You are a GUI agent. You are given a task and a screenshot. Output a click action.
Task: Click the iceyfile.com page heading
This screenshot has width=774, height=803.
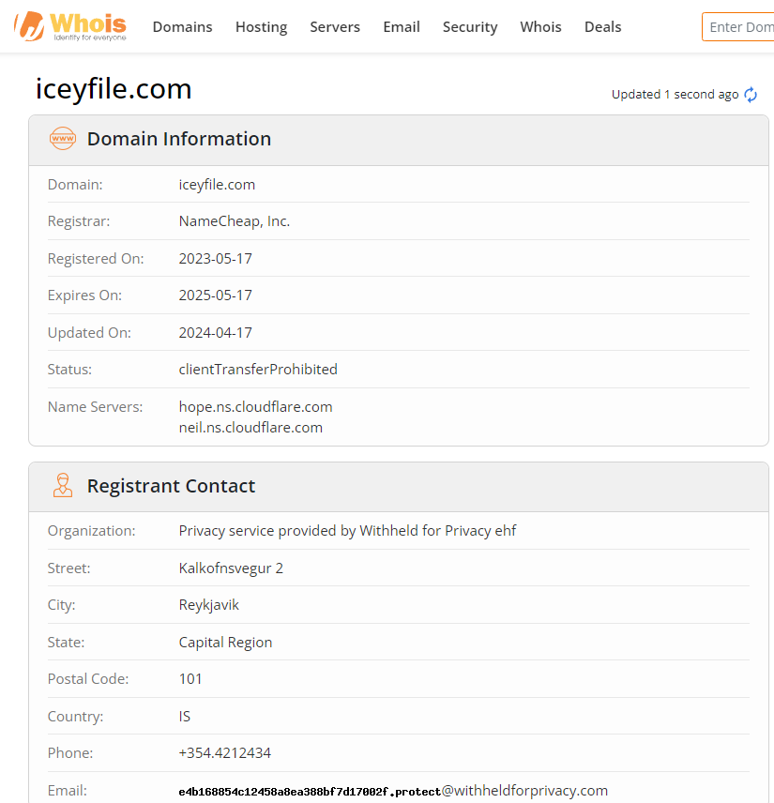point(114,89)
